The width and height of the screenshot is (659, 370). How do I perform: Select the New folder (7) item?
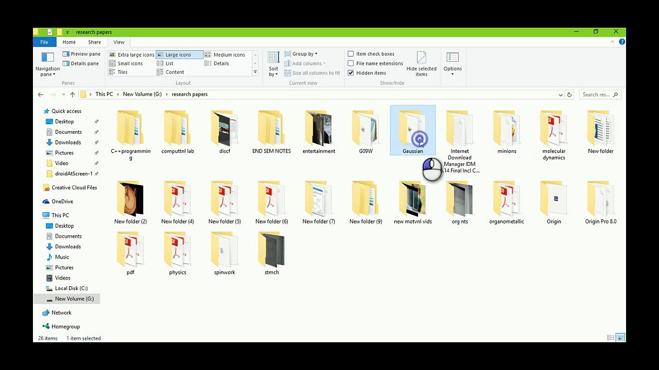tap(319, 202)
